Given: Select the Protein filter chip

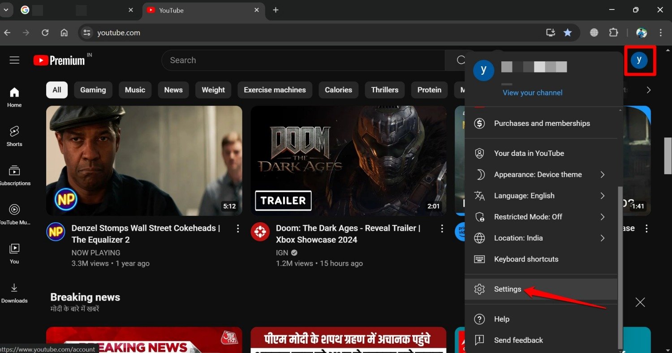Looking at the screenshot, I should point(429,90).
